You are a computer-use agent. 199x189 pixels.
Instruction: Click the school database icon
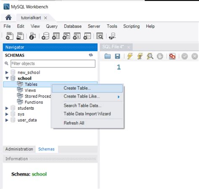coord(13,78)
